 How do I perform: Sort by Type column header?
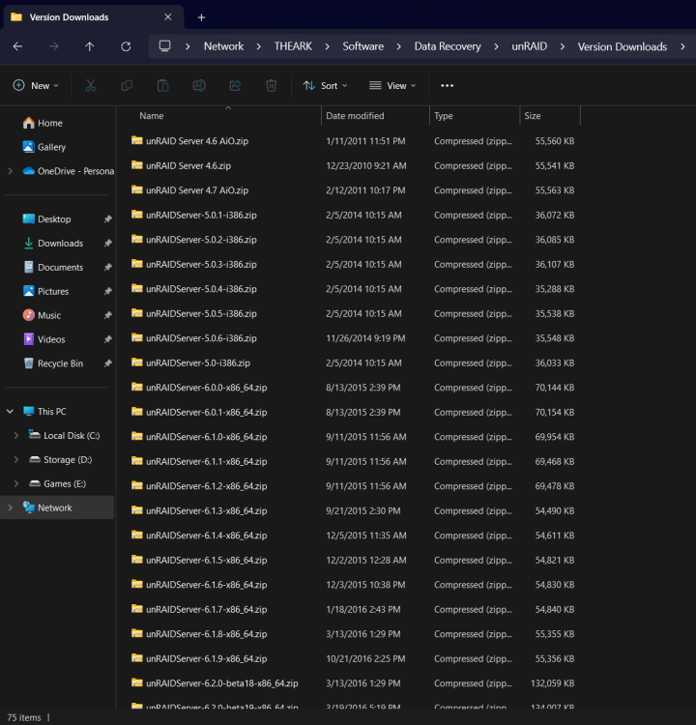click(444, 116)
